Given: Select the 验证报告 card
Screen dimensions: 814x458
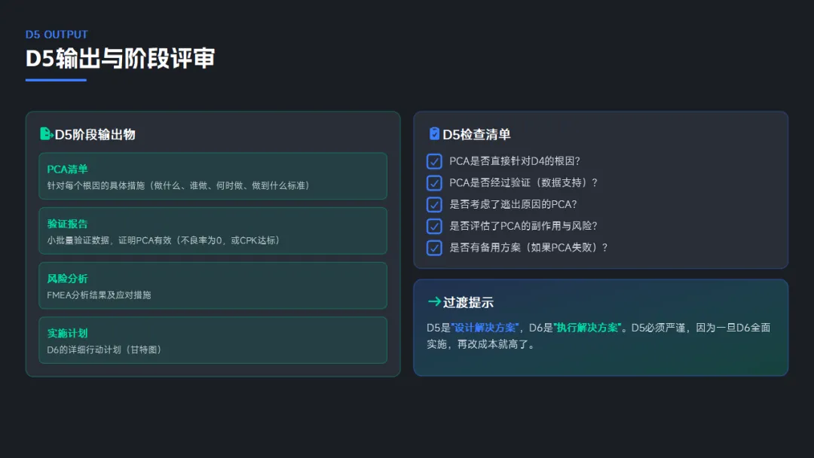Looking at the screenshot, I should [x=213, y=231].
